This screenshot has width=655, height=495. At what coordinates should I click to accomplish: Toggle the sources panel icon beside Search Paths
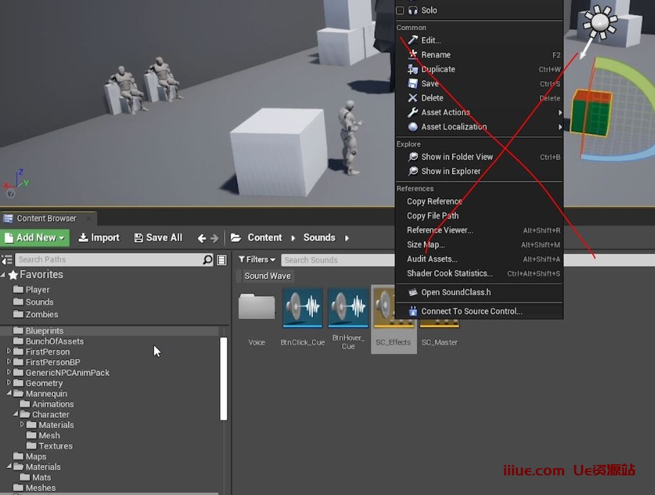[x=7, y=260]
